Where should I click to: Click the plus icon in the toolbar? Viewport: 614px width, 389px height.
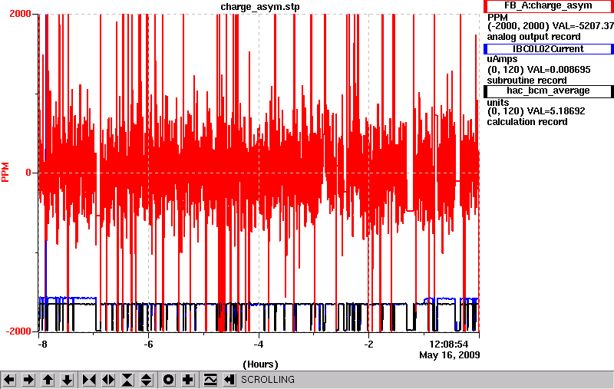tap(188, 380)
